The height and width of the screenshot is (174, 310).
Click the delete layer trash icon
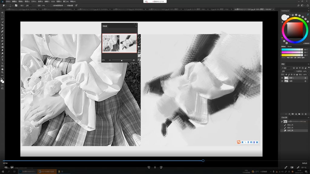coord(305,114)
